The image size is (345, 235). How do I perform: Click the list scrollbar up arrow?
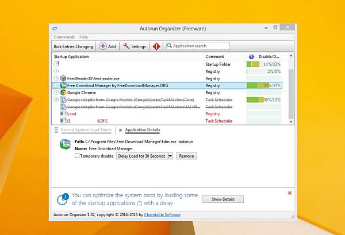point(291,56)
